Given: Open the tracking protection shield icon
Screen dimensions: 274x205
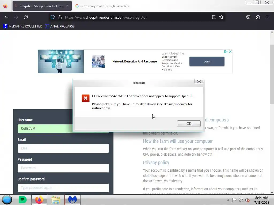Looking at the screenshot, I should [53, 17].
